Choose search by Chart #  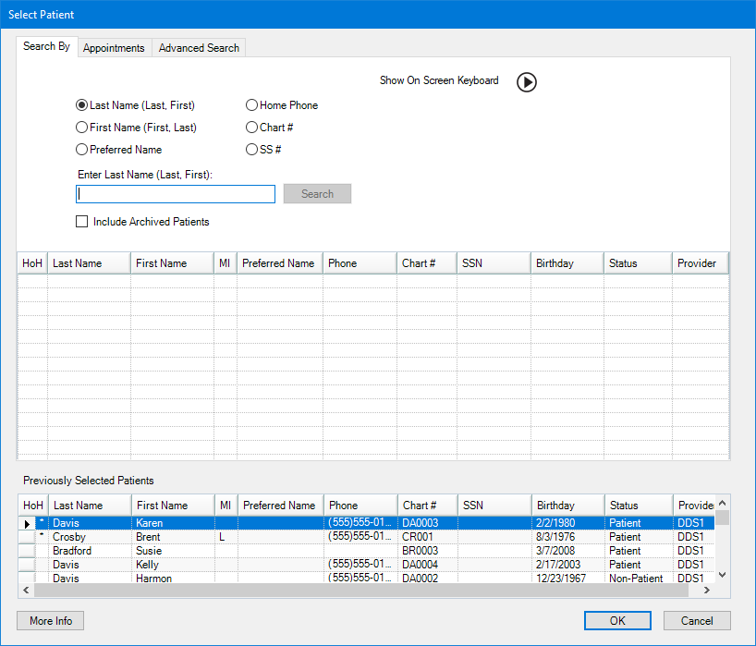(251, 128)
